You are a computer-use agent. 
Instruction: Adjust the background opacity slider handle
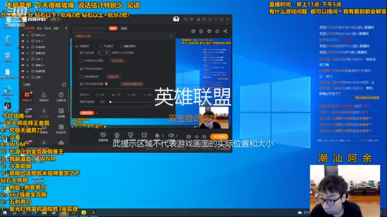tap(110, 102)
